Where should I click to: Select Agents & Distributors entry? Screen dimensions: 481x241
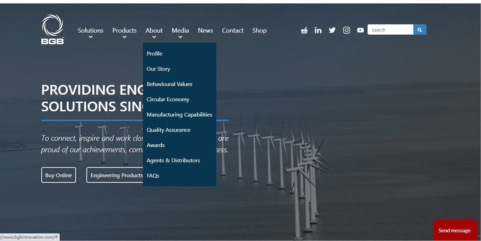click(173, 161)
